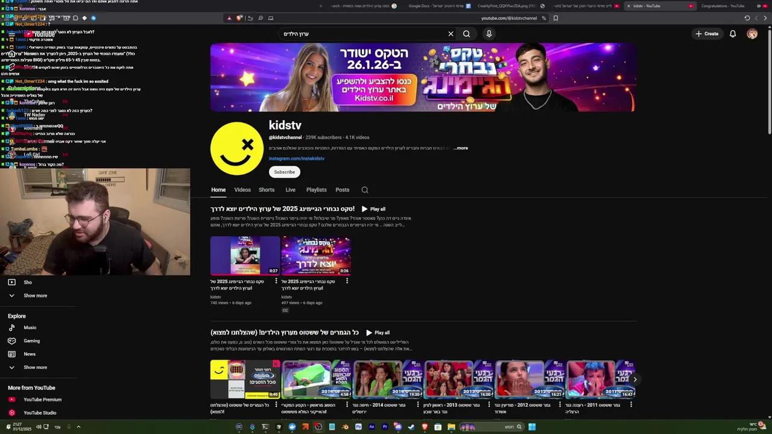Toggle the taskbar volume icon
The image size is (772, 434).
pyautogui.click(x=39, y=427)
